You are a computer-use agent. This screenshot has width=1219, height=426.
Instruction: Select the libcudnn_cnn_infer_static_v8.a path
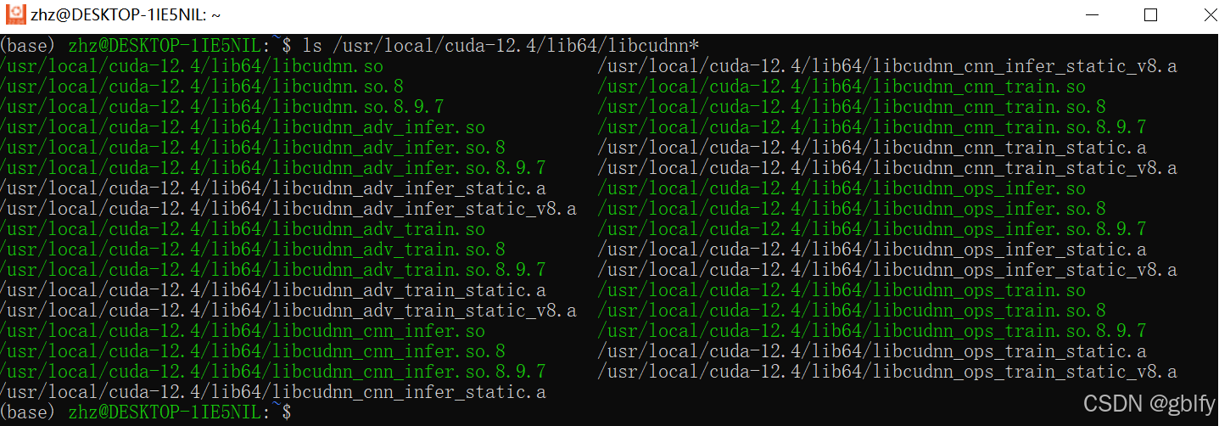point(887,66)
